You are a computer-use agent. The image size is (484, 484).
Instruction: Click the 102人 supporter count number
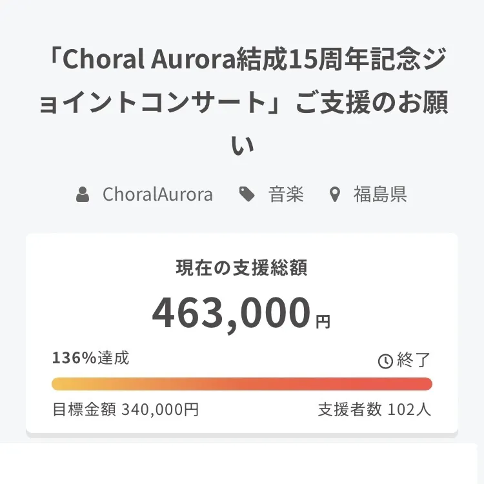tap(410, 409)
